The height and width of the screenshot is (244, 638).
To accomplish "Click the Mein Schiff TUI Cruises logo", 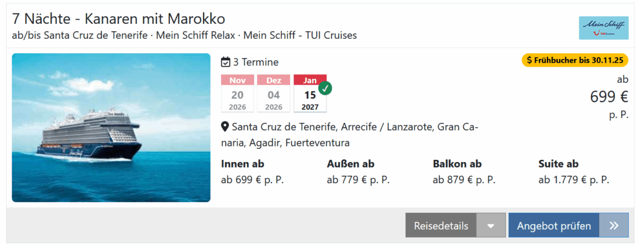I will [603, 28].
